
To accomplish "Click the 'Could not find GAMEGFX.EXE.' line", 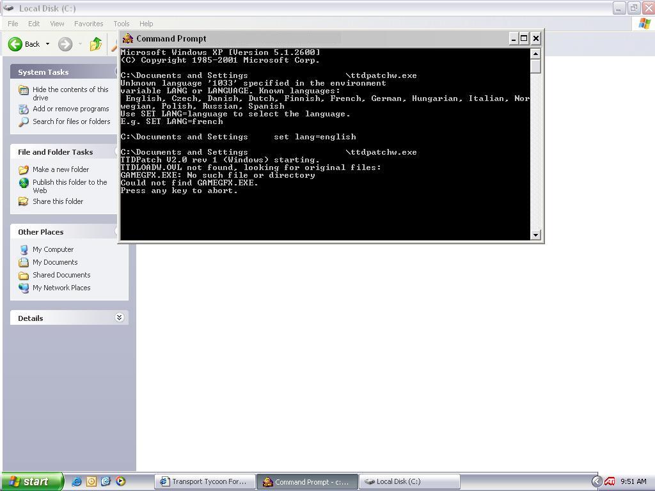I will pos(189,183).
